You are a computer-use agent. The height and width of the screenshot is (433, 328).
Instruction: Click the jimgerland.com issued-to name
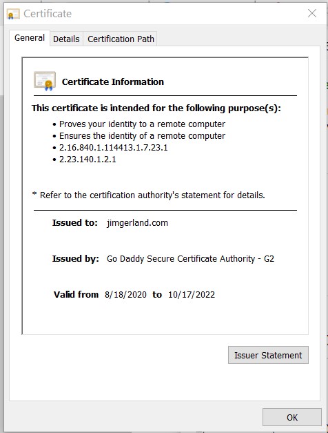[137, 223]
